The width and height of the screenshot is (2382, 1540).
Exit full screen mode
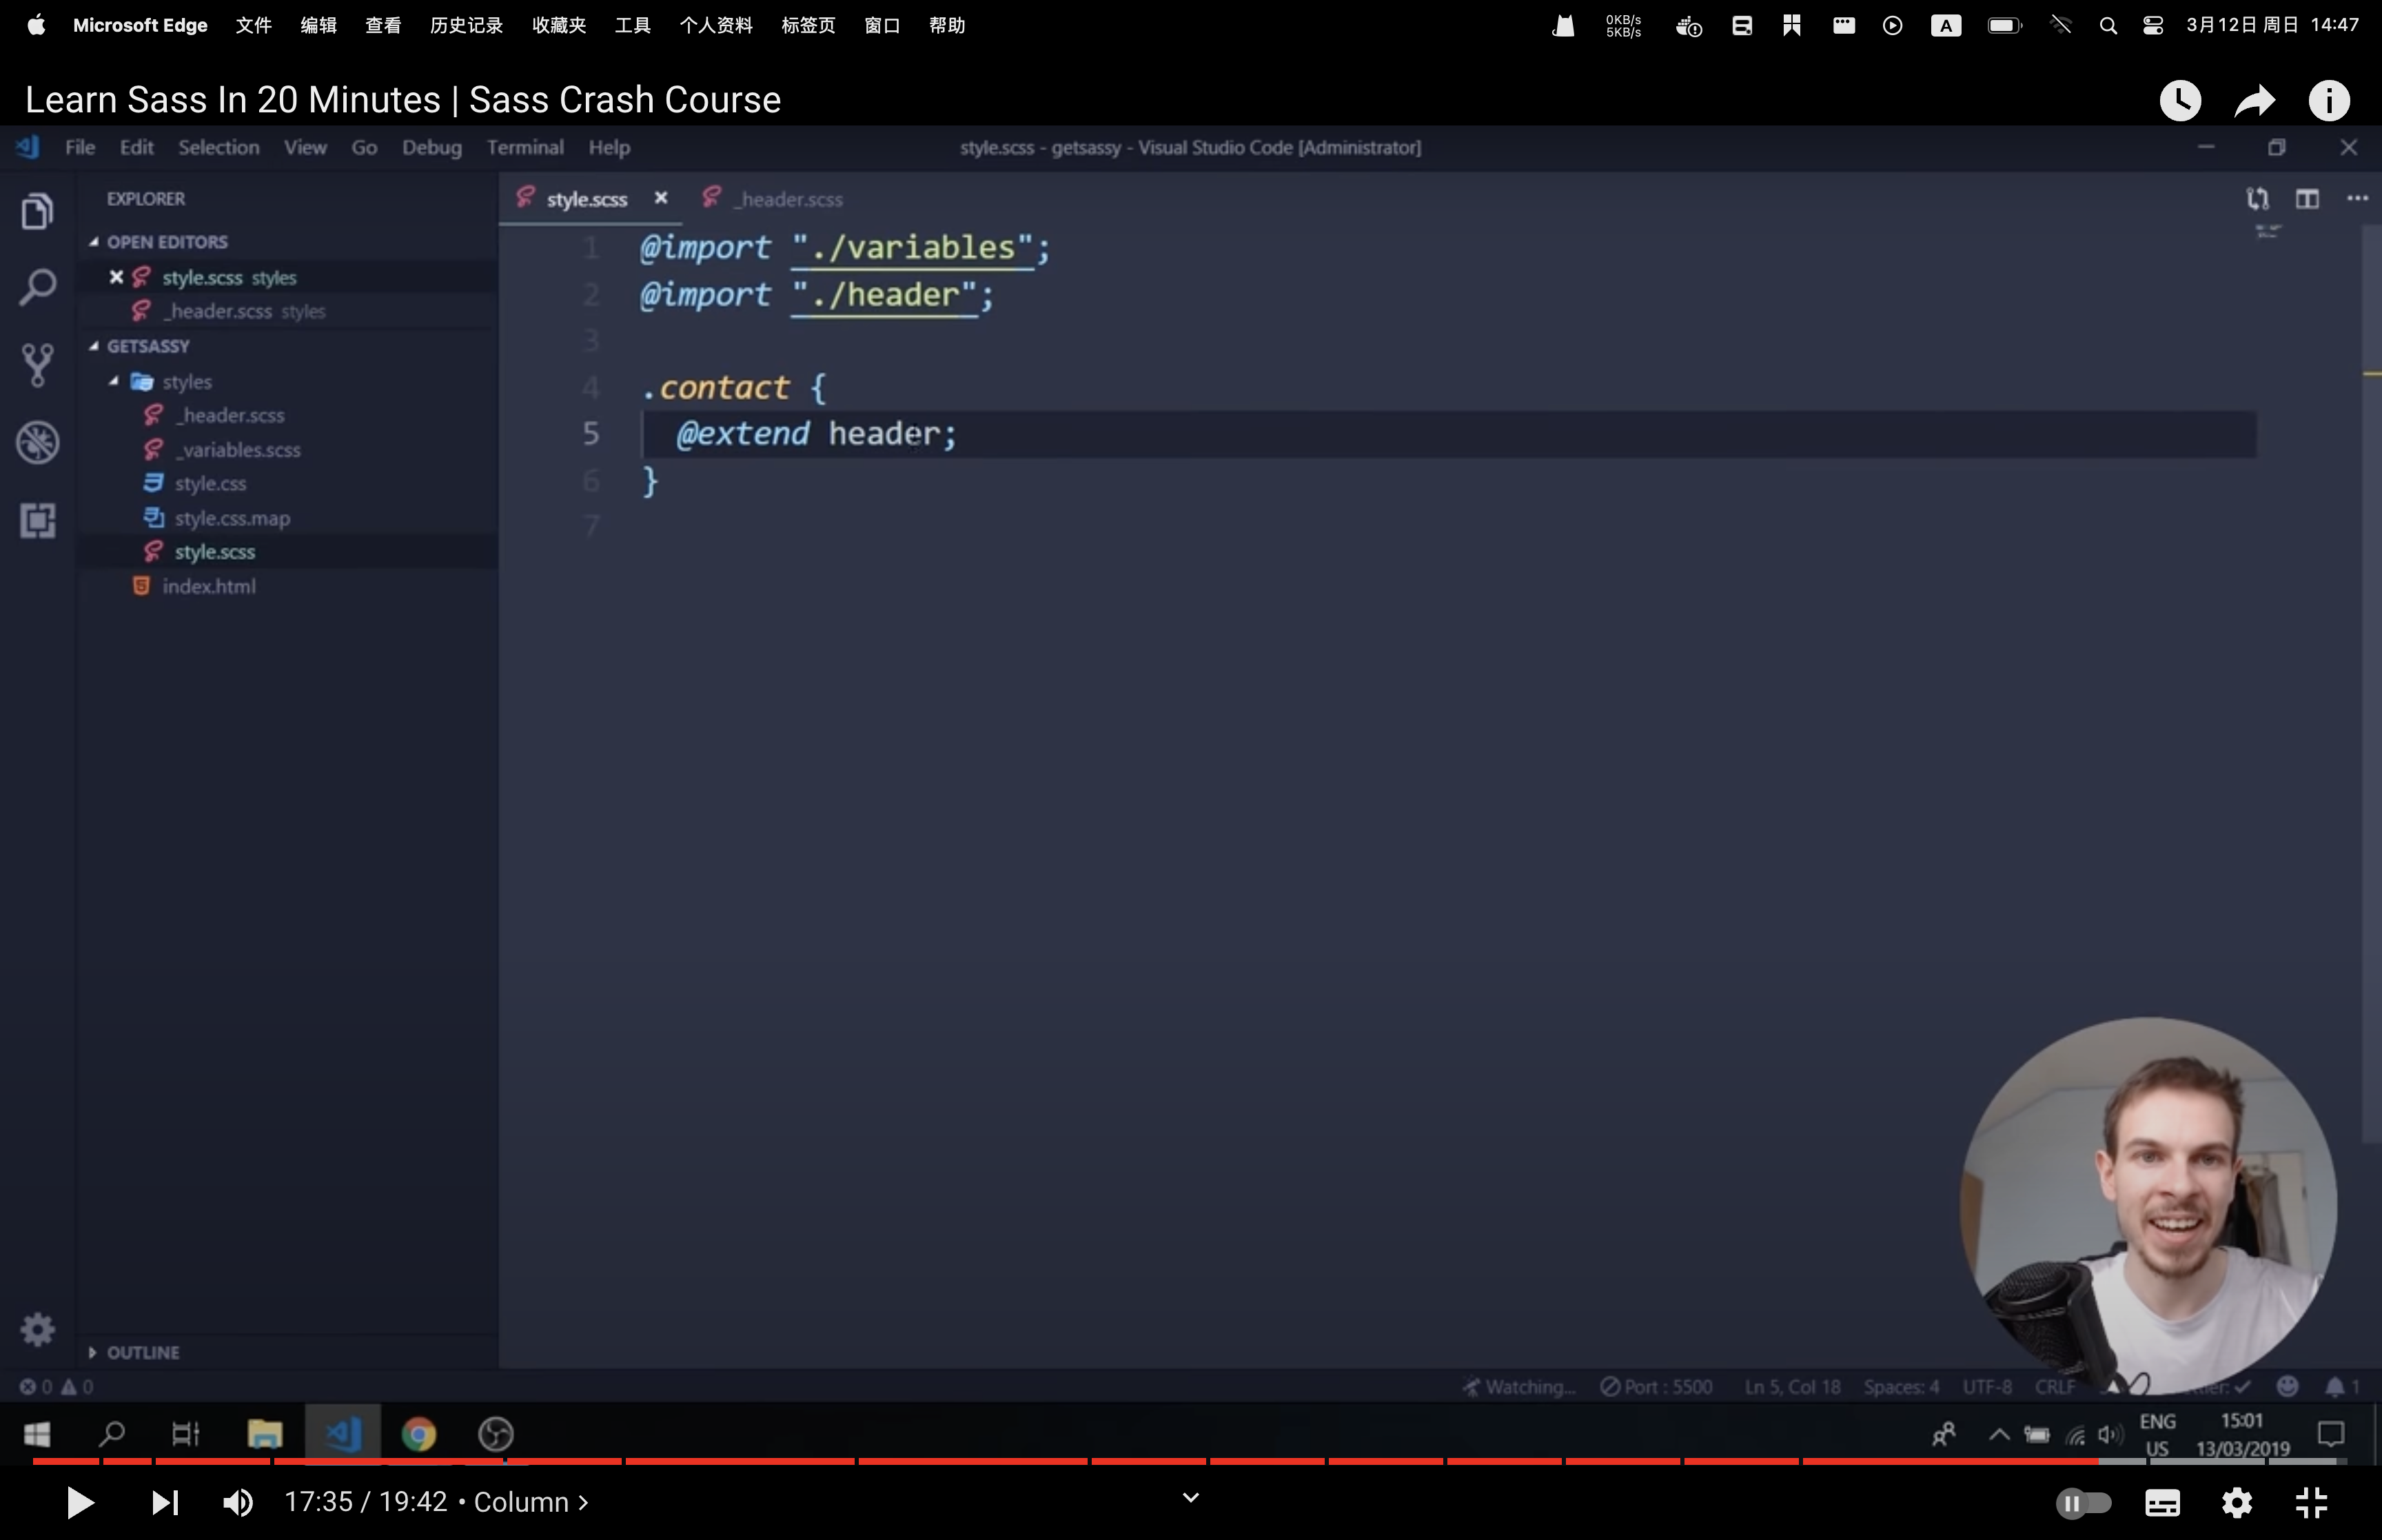(2311, 1502)
